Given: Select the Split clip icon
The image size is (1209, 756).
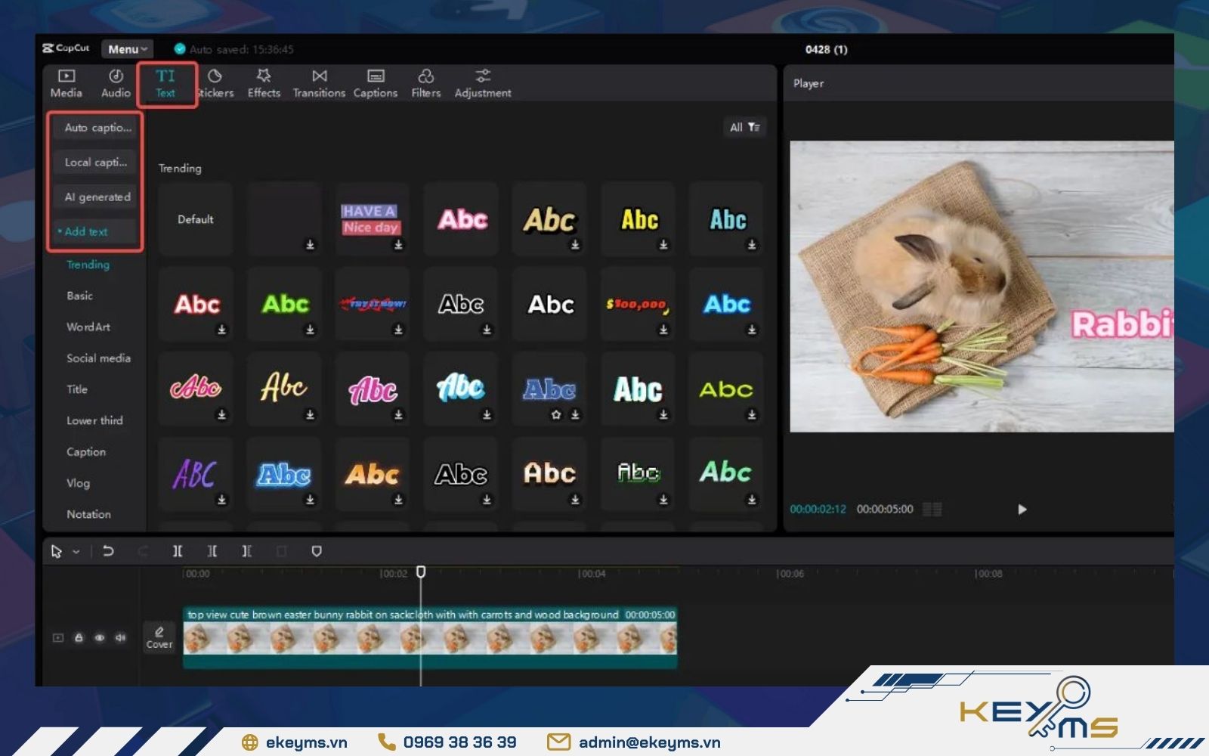Looking at the screenshot, I should coord(178,551).
